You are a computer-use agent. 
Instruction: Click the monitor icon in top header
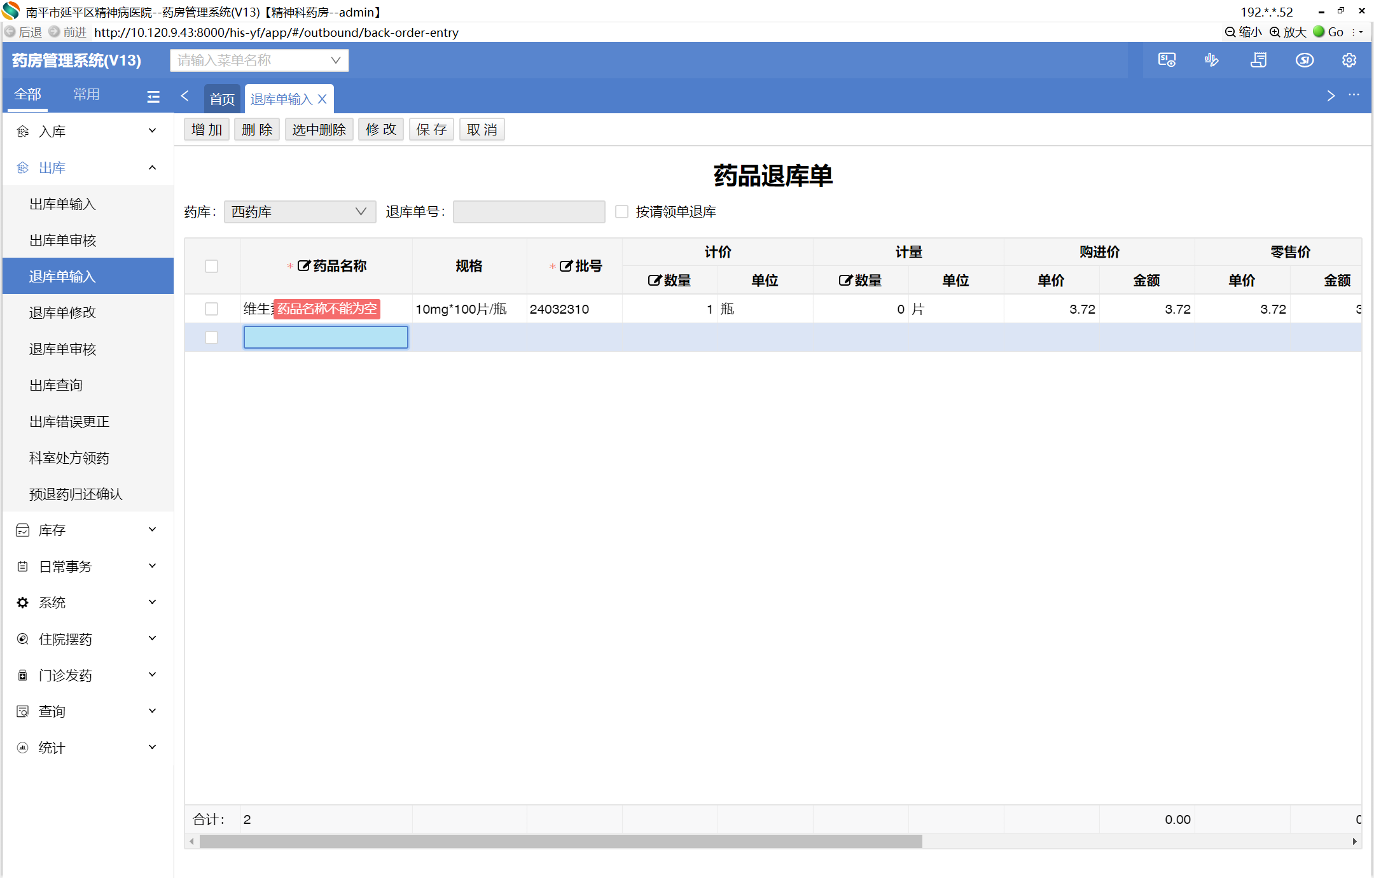[x=1167, y=60]
